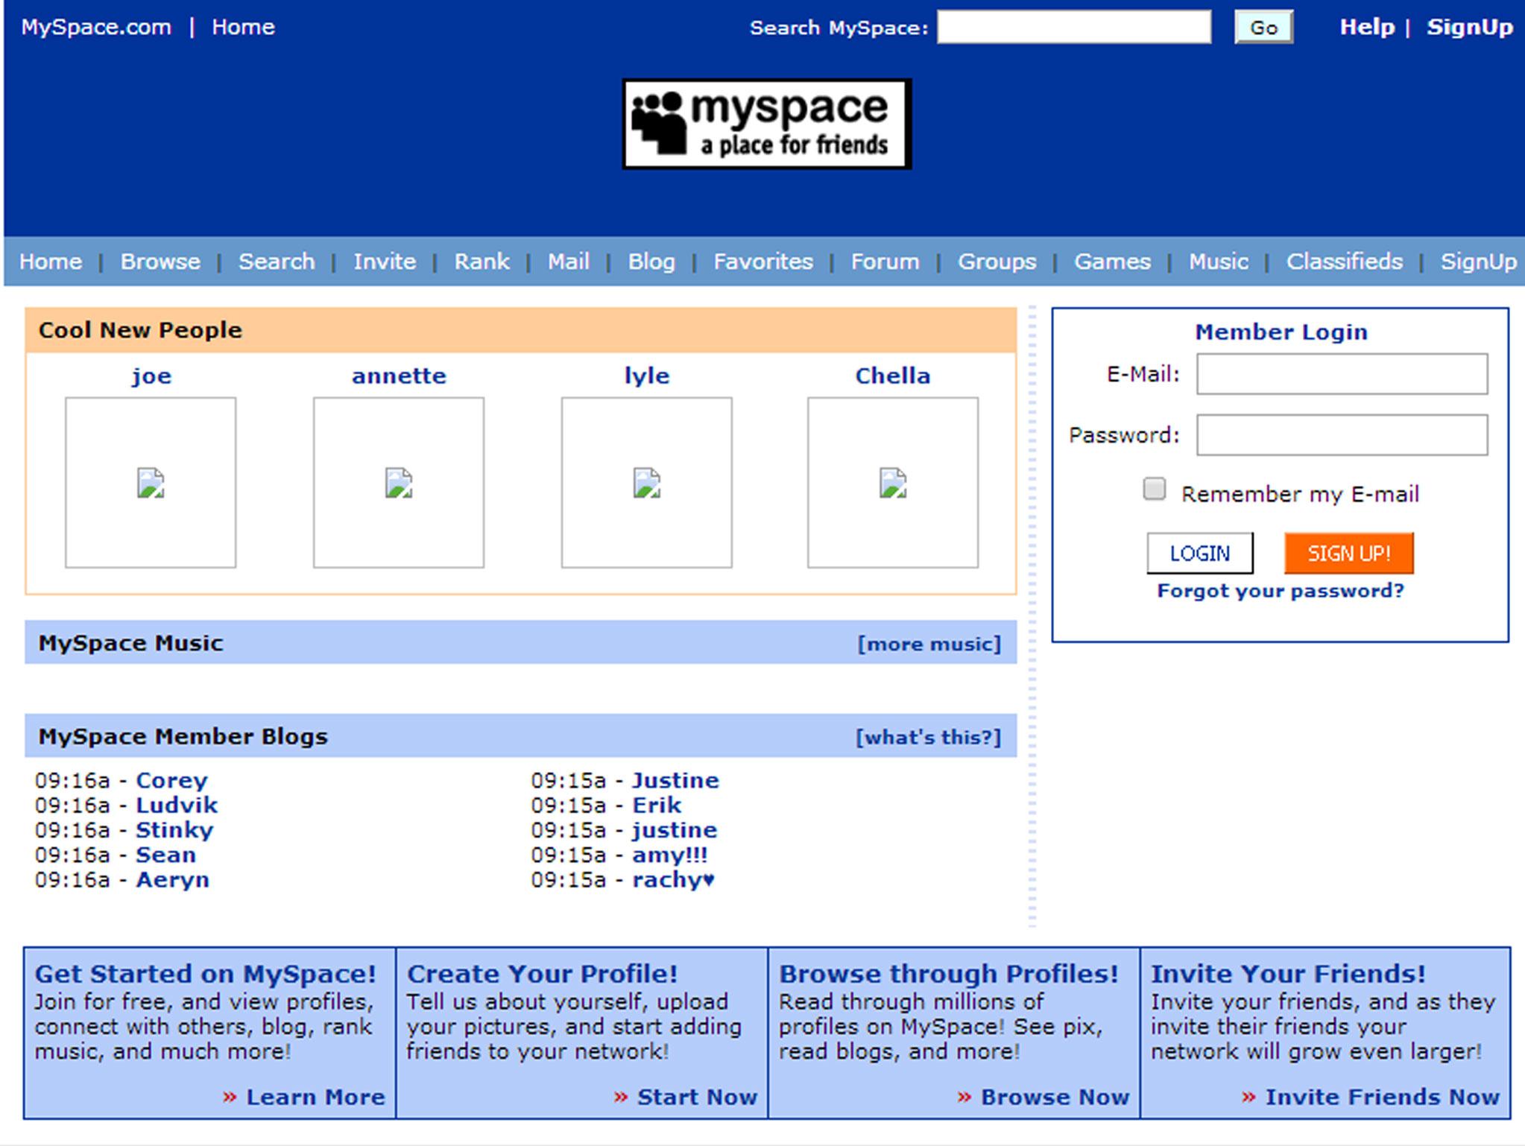
Task: Open the [more music] link
Action: tap(929, 644)
